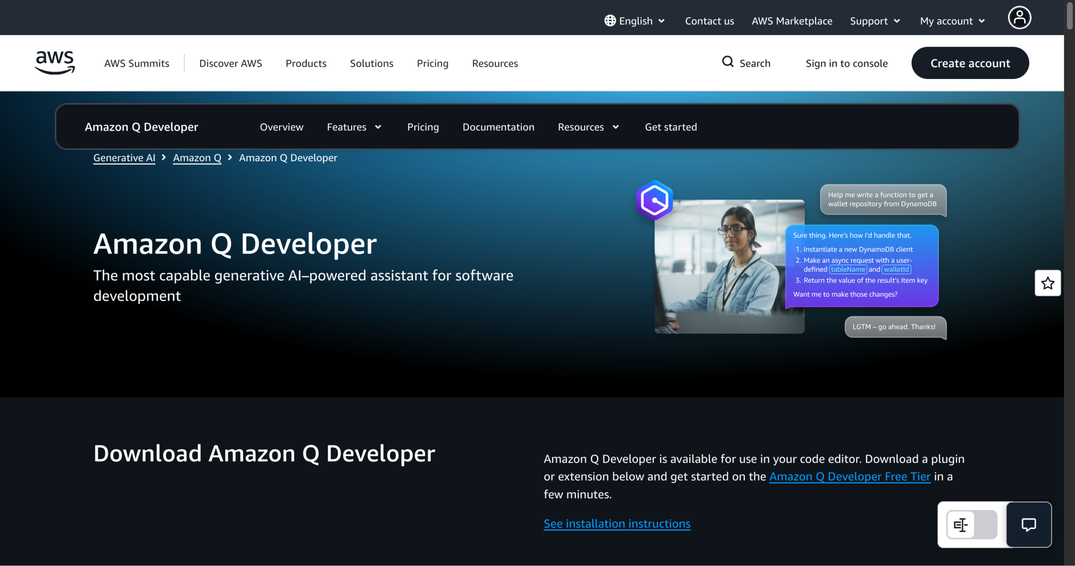
Task: Click the Amazon Q hexagon logo
Action: (x=655, y=201)
